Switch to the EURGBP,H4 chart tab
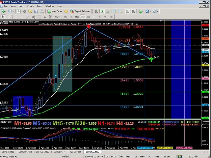Image resolution: width=211 pixels, height=158 pixels. (60, 152)
